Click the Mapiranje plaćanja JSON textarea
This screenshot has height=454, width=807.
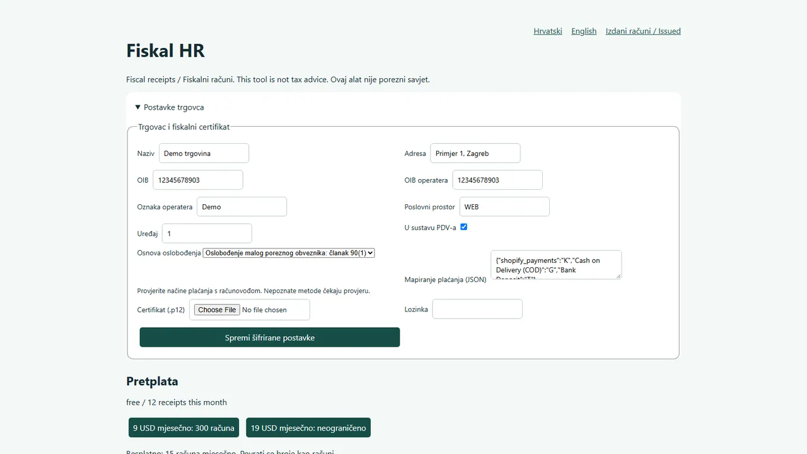pos(556,265)
